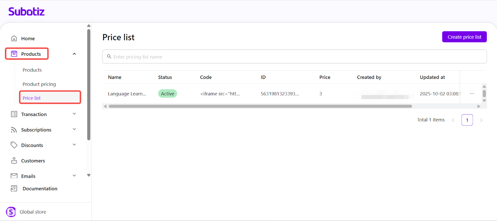Screen dimensions: 497x221
Task: Click the Home house icon
Action: [14, 38]
